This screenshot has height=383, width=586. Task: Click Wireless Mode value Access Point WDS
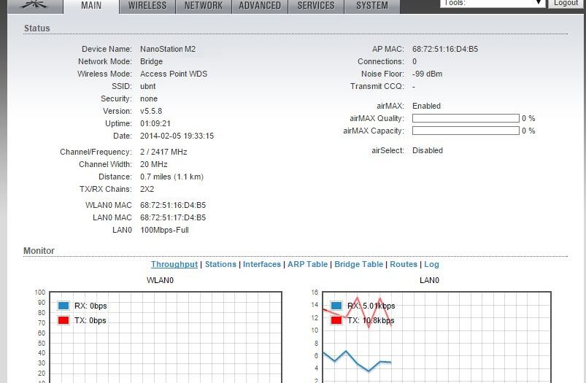[x=174, y=74]
